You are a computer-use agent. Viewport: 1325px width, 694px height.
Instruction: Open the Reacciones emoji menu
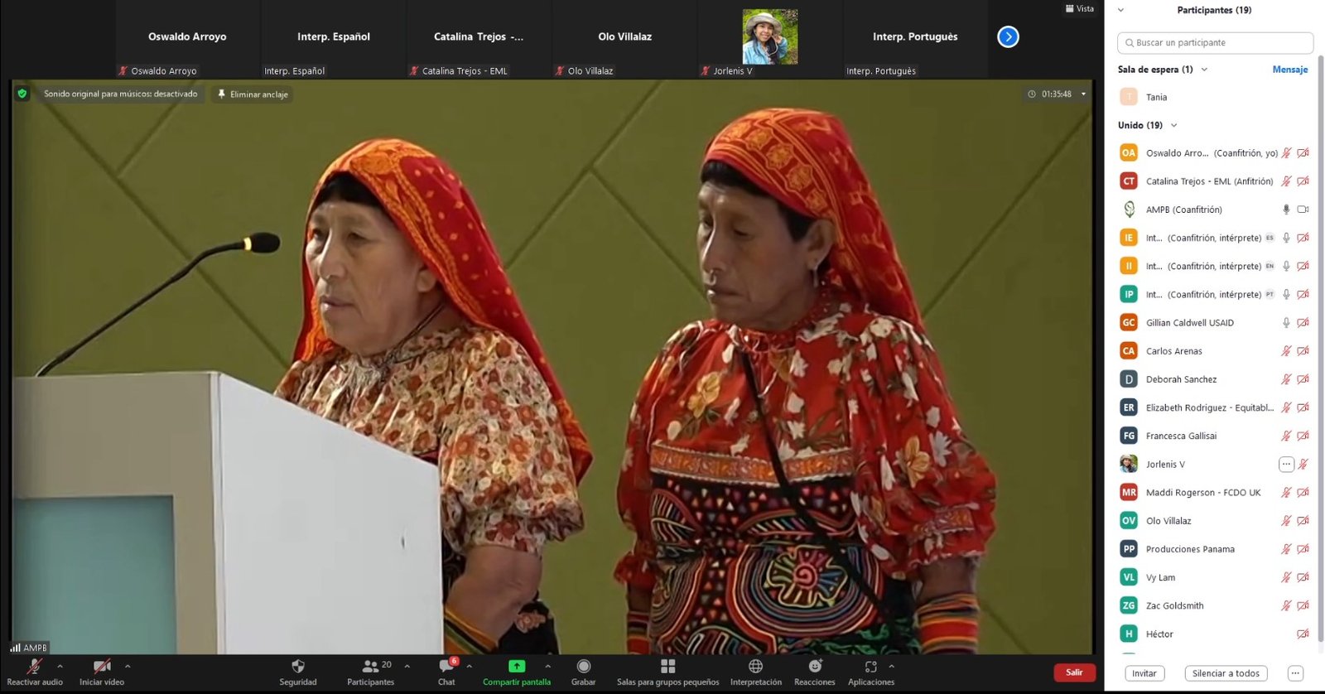pos(815,667)
